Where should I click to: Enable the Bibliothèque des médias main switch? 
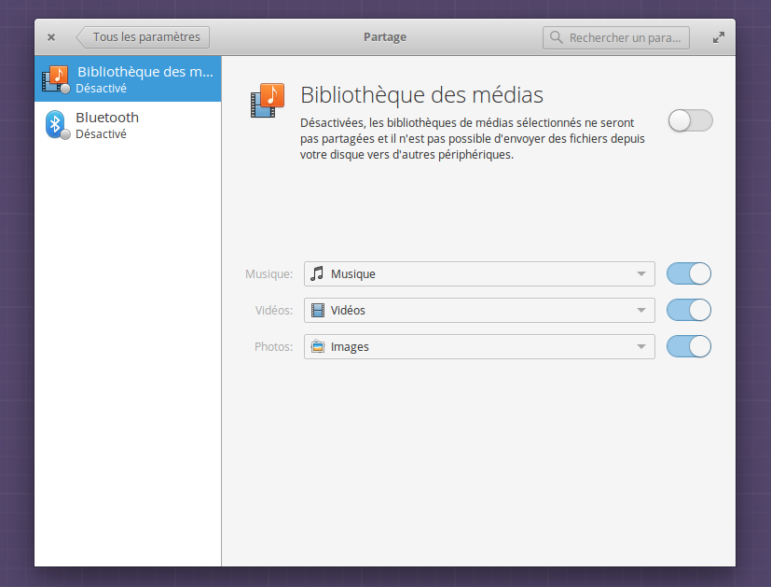click(691, 120)
